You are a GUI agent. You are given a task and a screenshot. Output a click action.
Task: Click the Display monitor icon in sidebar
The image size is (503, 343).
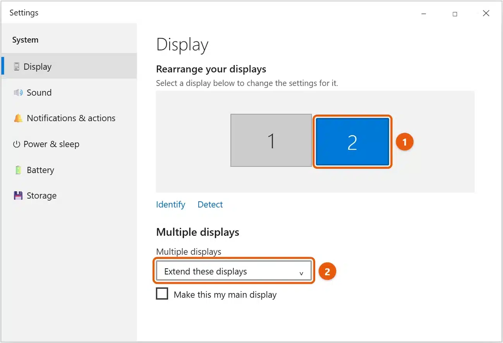click(x=17, y=67)
